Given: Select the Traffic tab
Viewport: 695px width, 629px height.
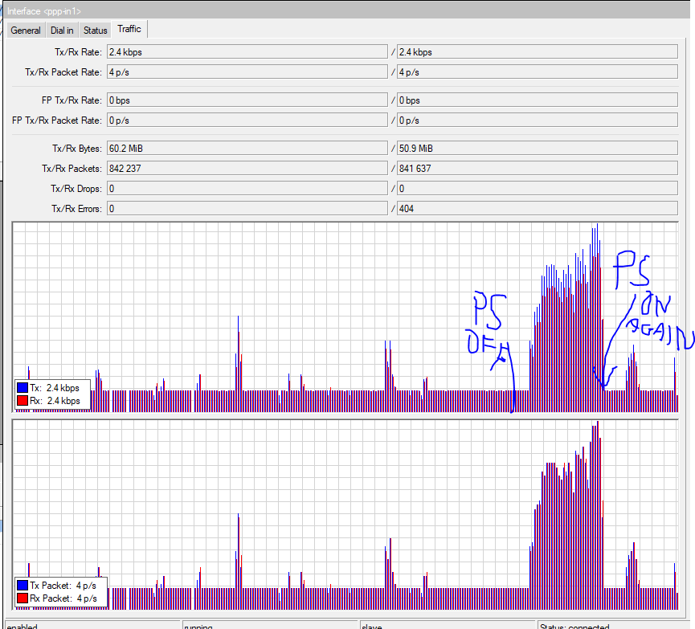Looking at the screenshot, I should [129, 29].
